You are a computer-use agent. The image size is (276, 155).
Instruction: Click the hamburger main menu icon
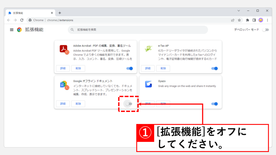click(x=12, y=30)
